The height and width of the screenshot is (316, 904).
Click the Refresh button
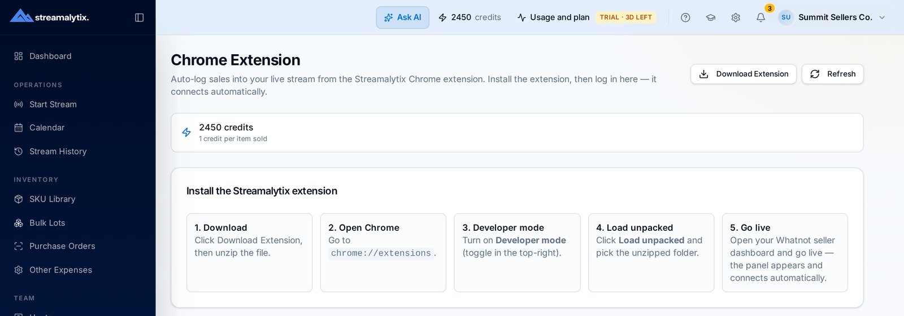tap(833, 74)
